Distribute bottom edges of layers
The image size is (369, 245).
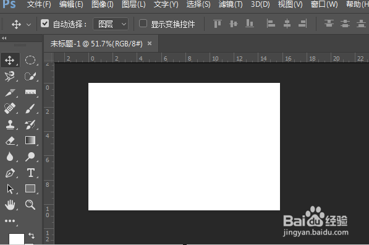(361, 24)
